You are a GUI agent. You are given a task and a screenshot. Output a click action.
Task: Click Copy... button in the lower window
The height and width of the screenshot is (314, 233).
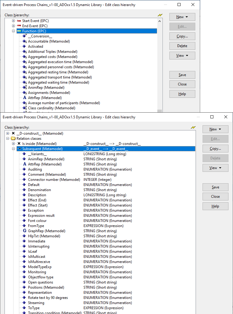click(x=215, y=149)
